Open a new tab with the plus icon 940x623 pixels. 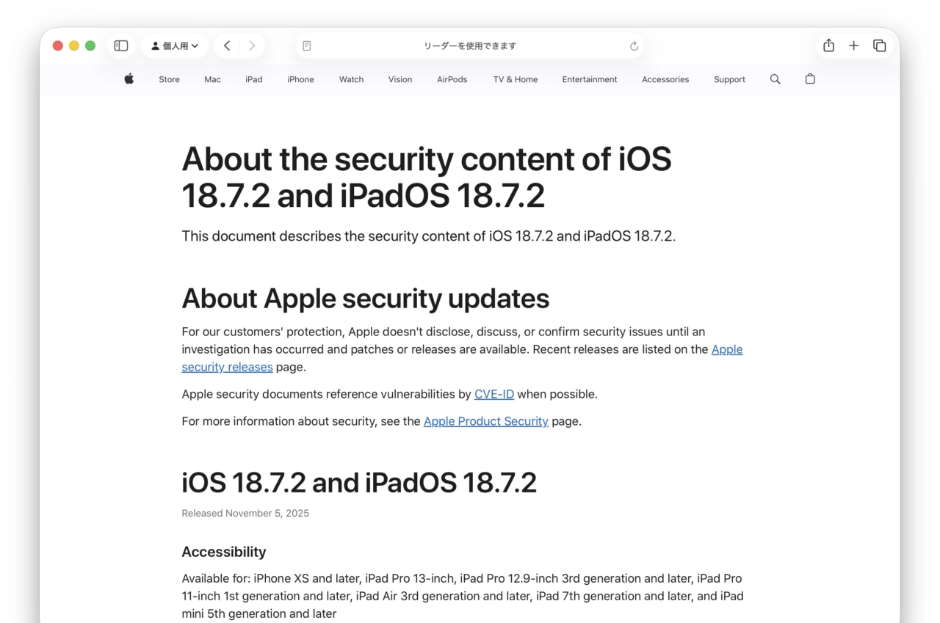853,45
